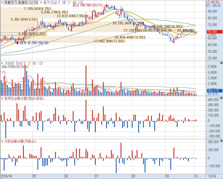Select the 기관순매수량(거래소) indicator title
This screenshot has height=179, width=223.
(x=20, y=141)
